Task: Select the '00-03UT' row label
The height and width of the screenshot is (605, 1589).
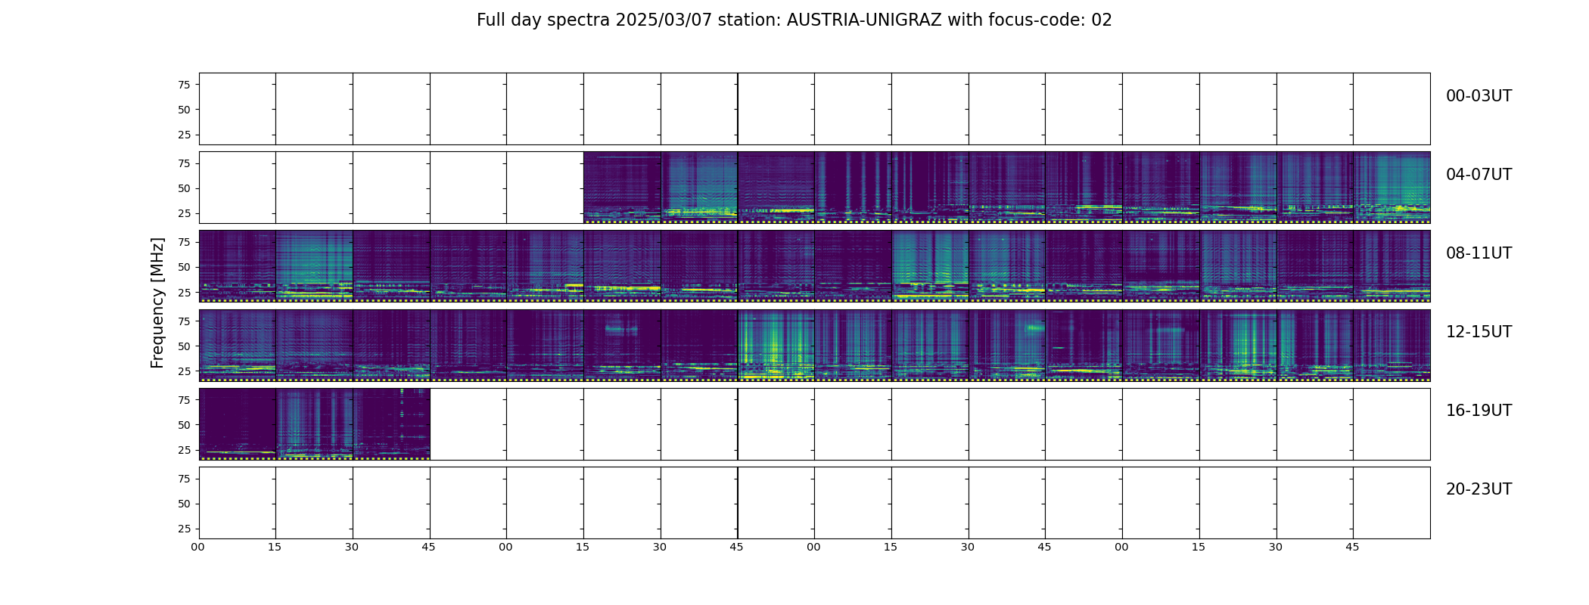Action: pos(1479,96)
